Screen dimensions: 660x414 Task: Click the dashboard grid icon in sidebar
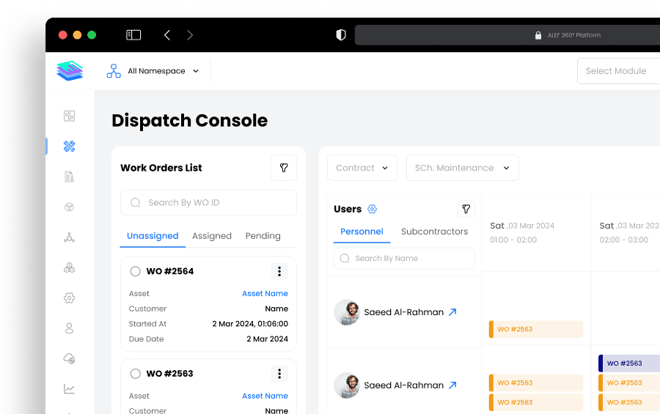pos(70,116)
